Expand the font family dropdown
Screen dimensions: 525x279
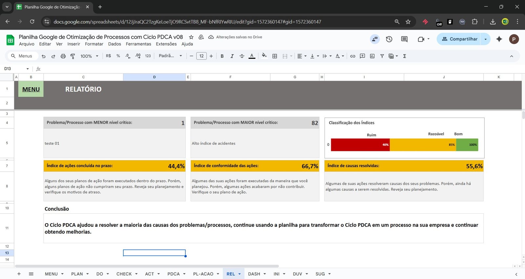(170, 56)
